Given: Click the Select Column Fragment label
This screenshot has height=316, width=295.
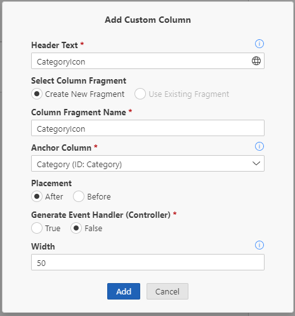Looking at the screenshot, I should coord(79,81).
